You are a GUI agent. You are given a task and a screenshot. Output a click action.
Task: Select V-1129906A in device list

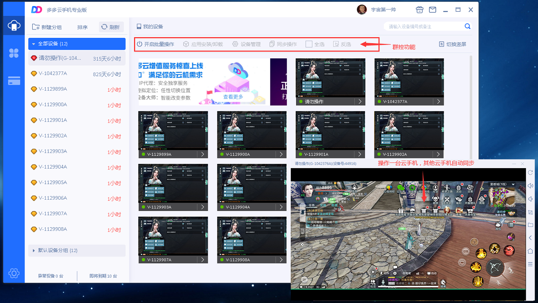[77, 198]
